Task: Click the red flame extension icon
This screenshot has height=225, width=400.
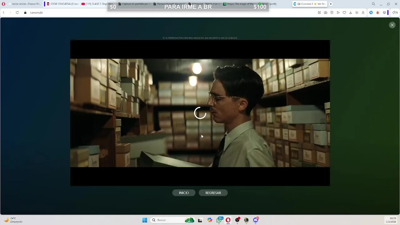Action: pyautogui.click(x=377, y=12)
